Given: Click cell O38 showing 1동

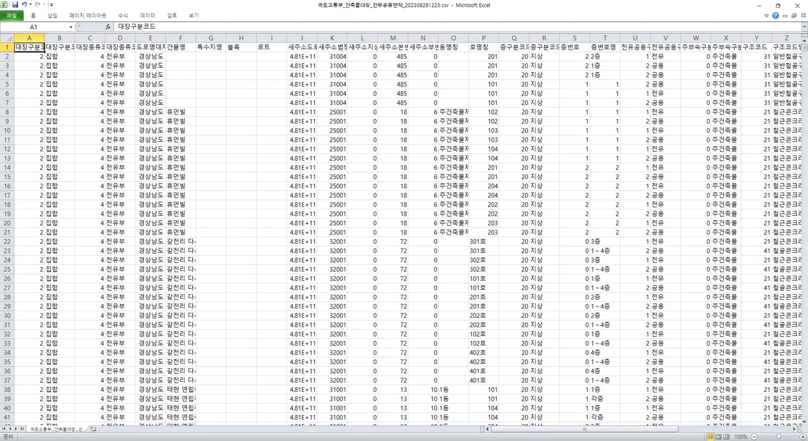Looking at the screenshot, I should pos(453,390).
